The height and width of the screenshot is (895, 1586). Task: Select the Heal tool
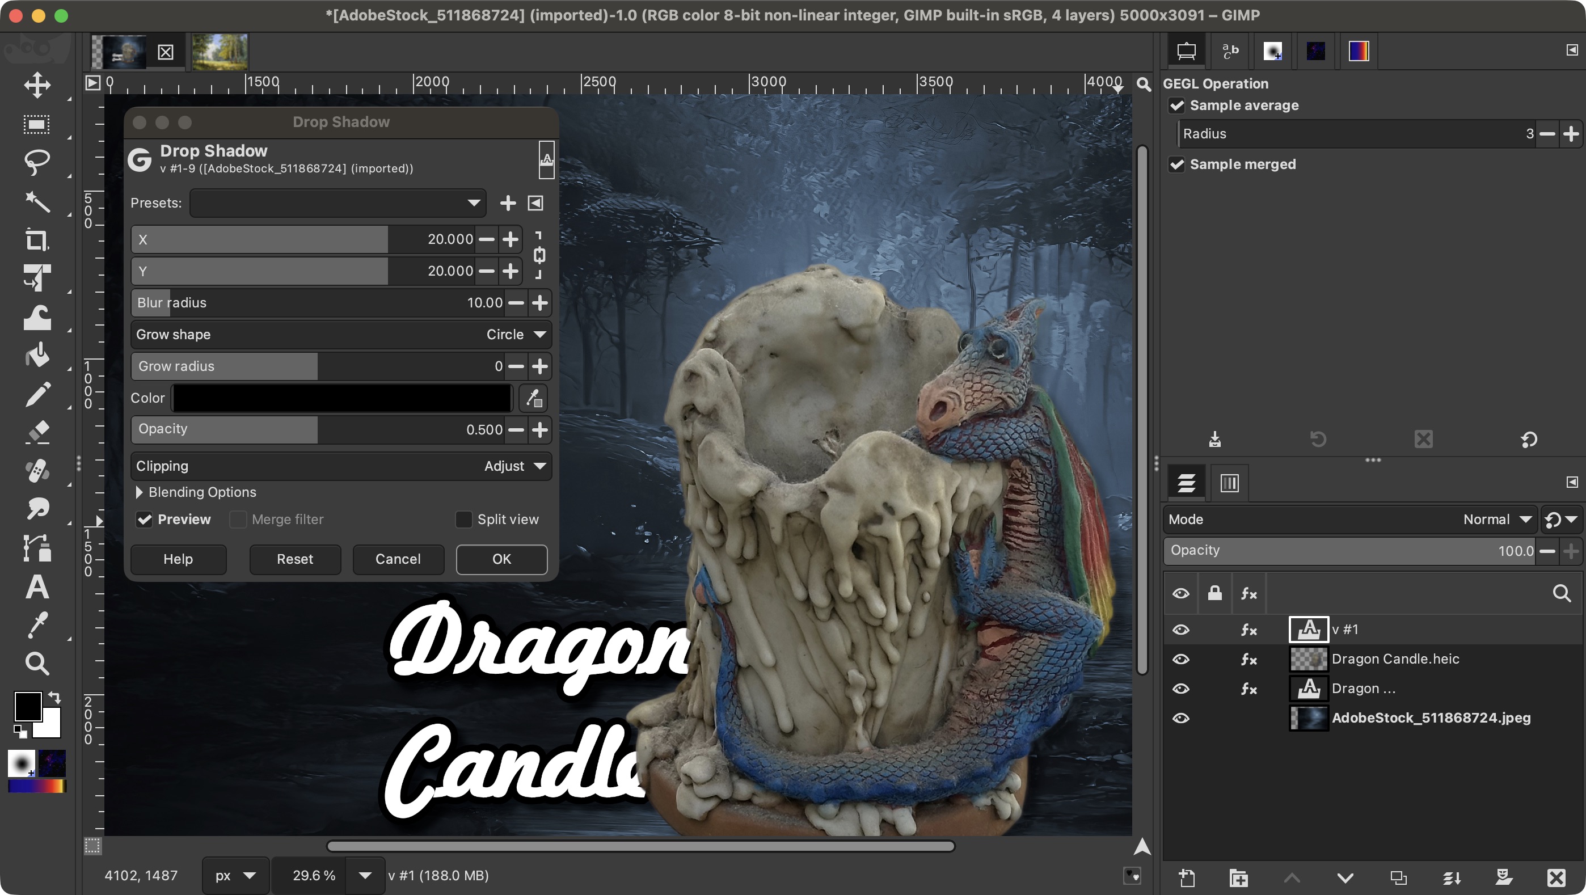(x=37, y=471)
